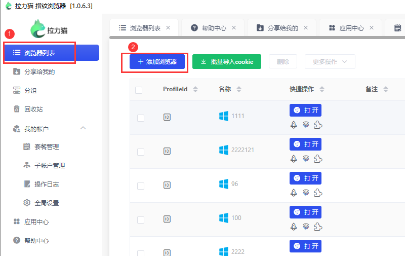The image size is (405, 256).
Task: Click the puzzle extension icon in row 2222121
Action: (x=318, y=159)
